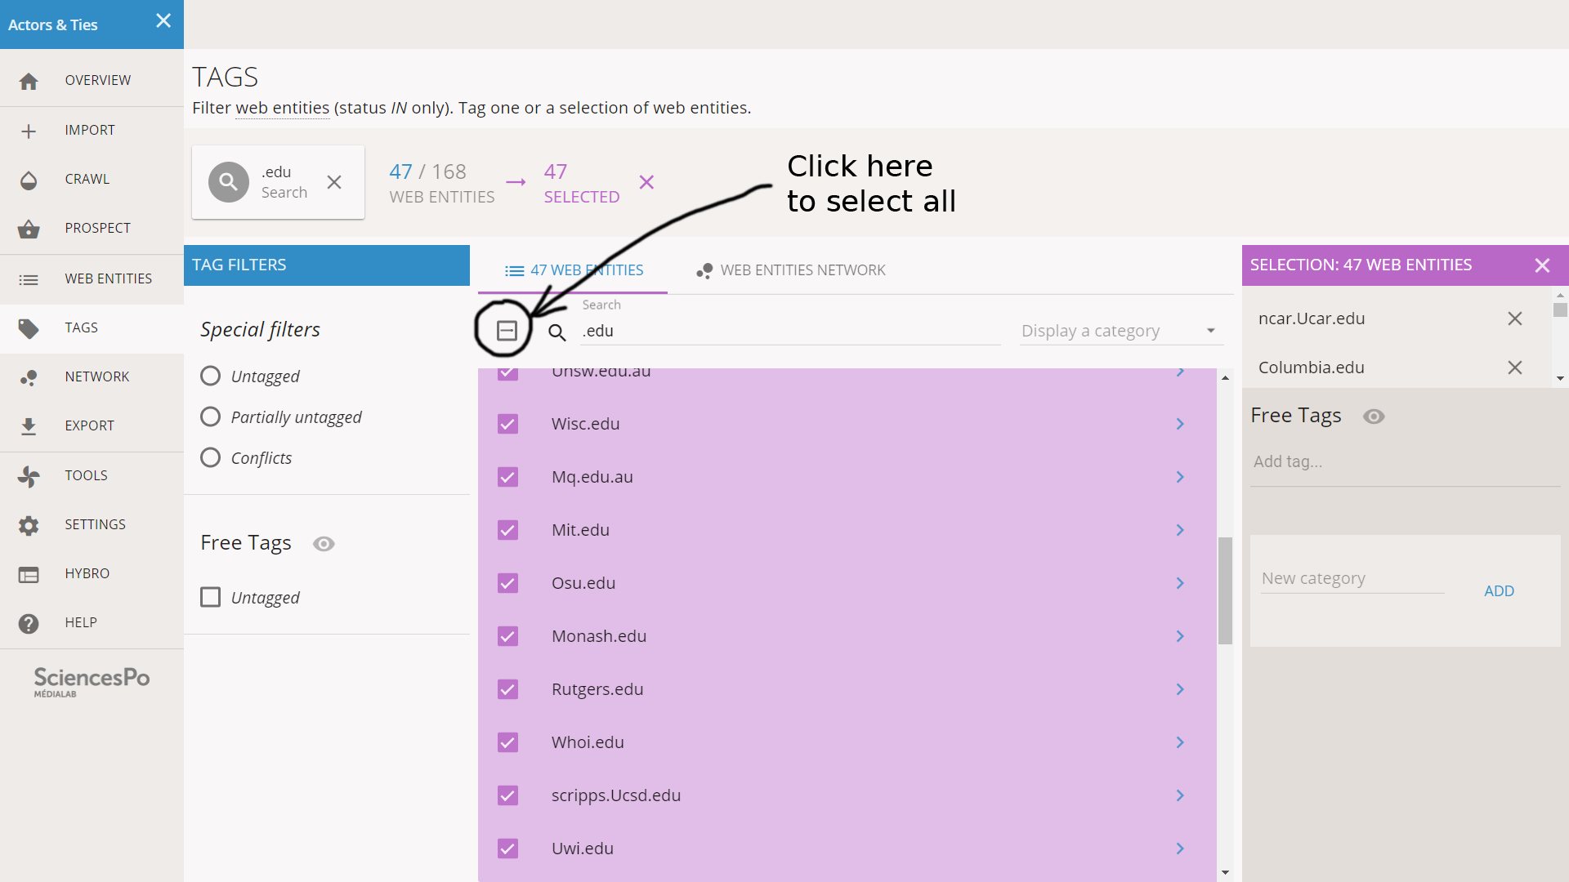Expand Whoi.edu row chevron
Image resolution: width=1569 pixels, height=882 pixels.
(x=1180, y=742)
